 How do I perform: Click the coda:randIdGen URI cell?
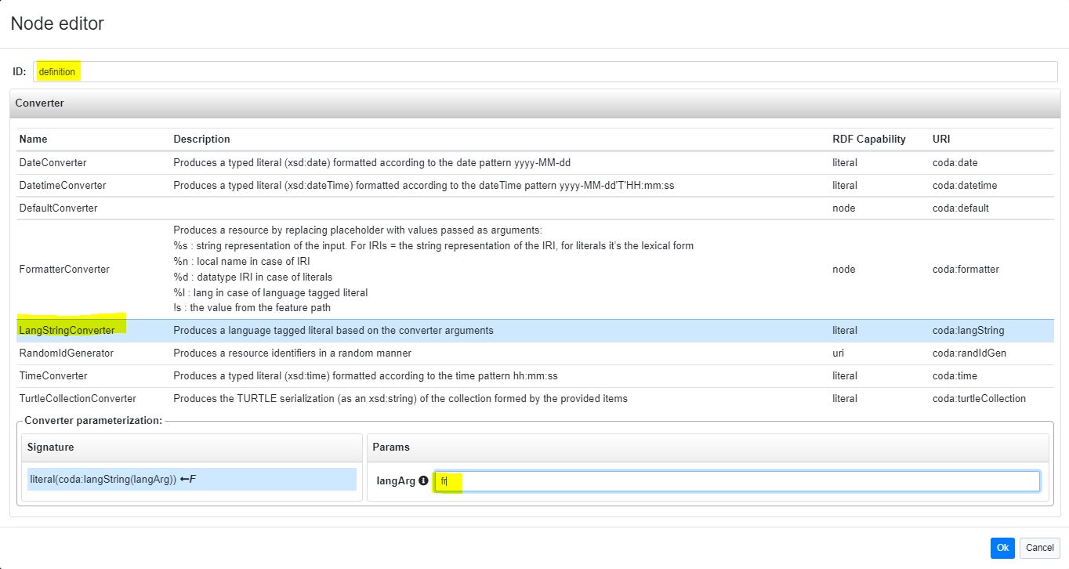pos(969,353)
